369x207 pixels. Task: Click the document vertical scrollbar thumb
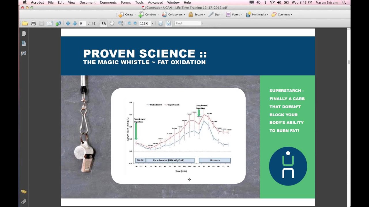[x=349, y=62]
